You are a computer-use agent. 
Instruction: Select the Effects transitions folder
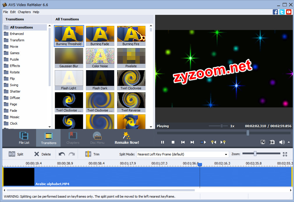(x=25, y=66)
